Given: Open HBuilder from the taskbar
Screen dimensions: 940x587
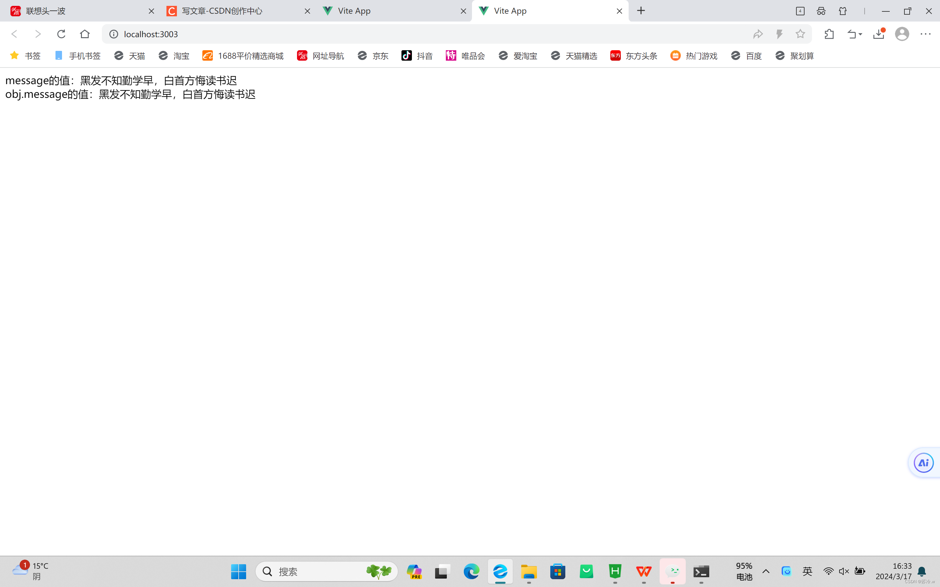Looking at the screenshot, I should 615,571.
